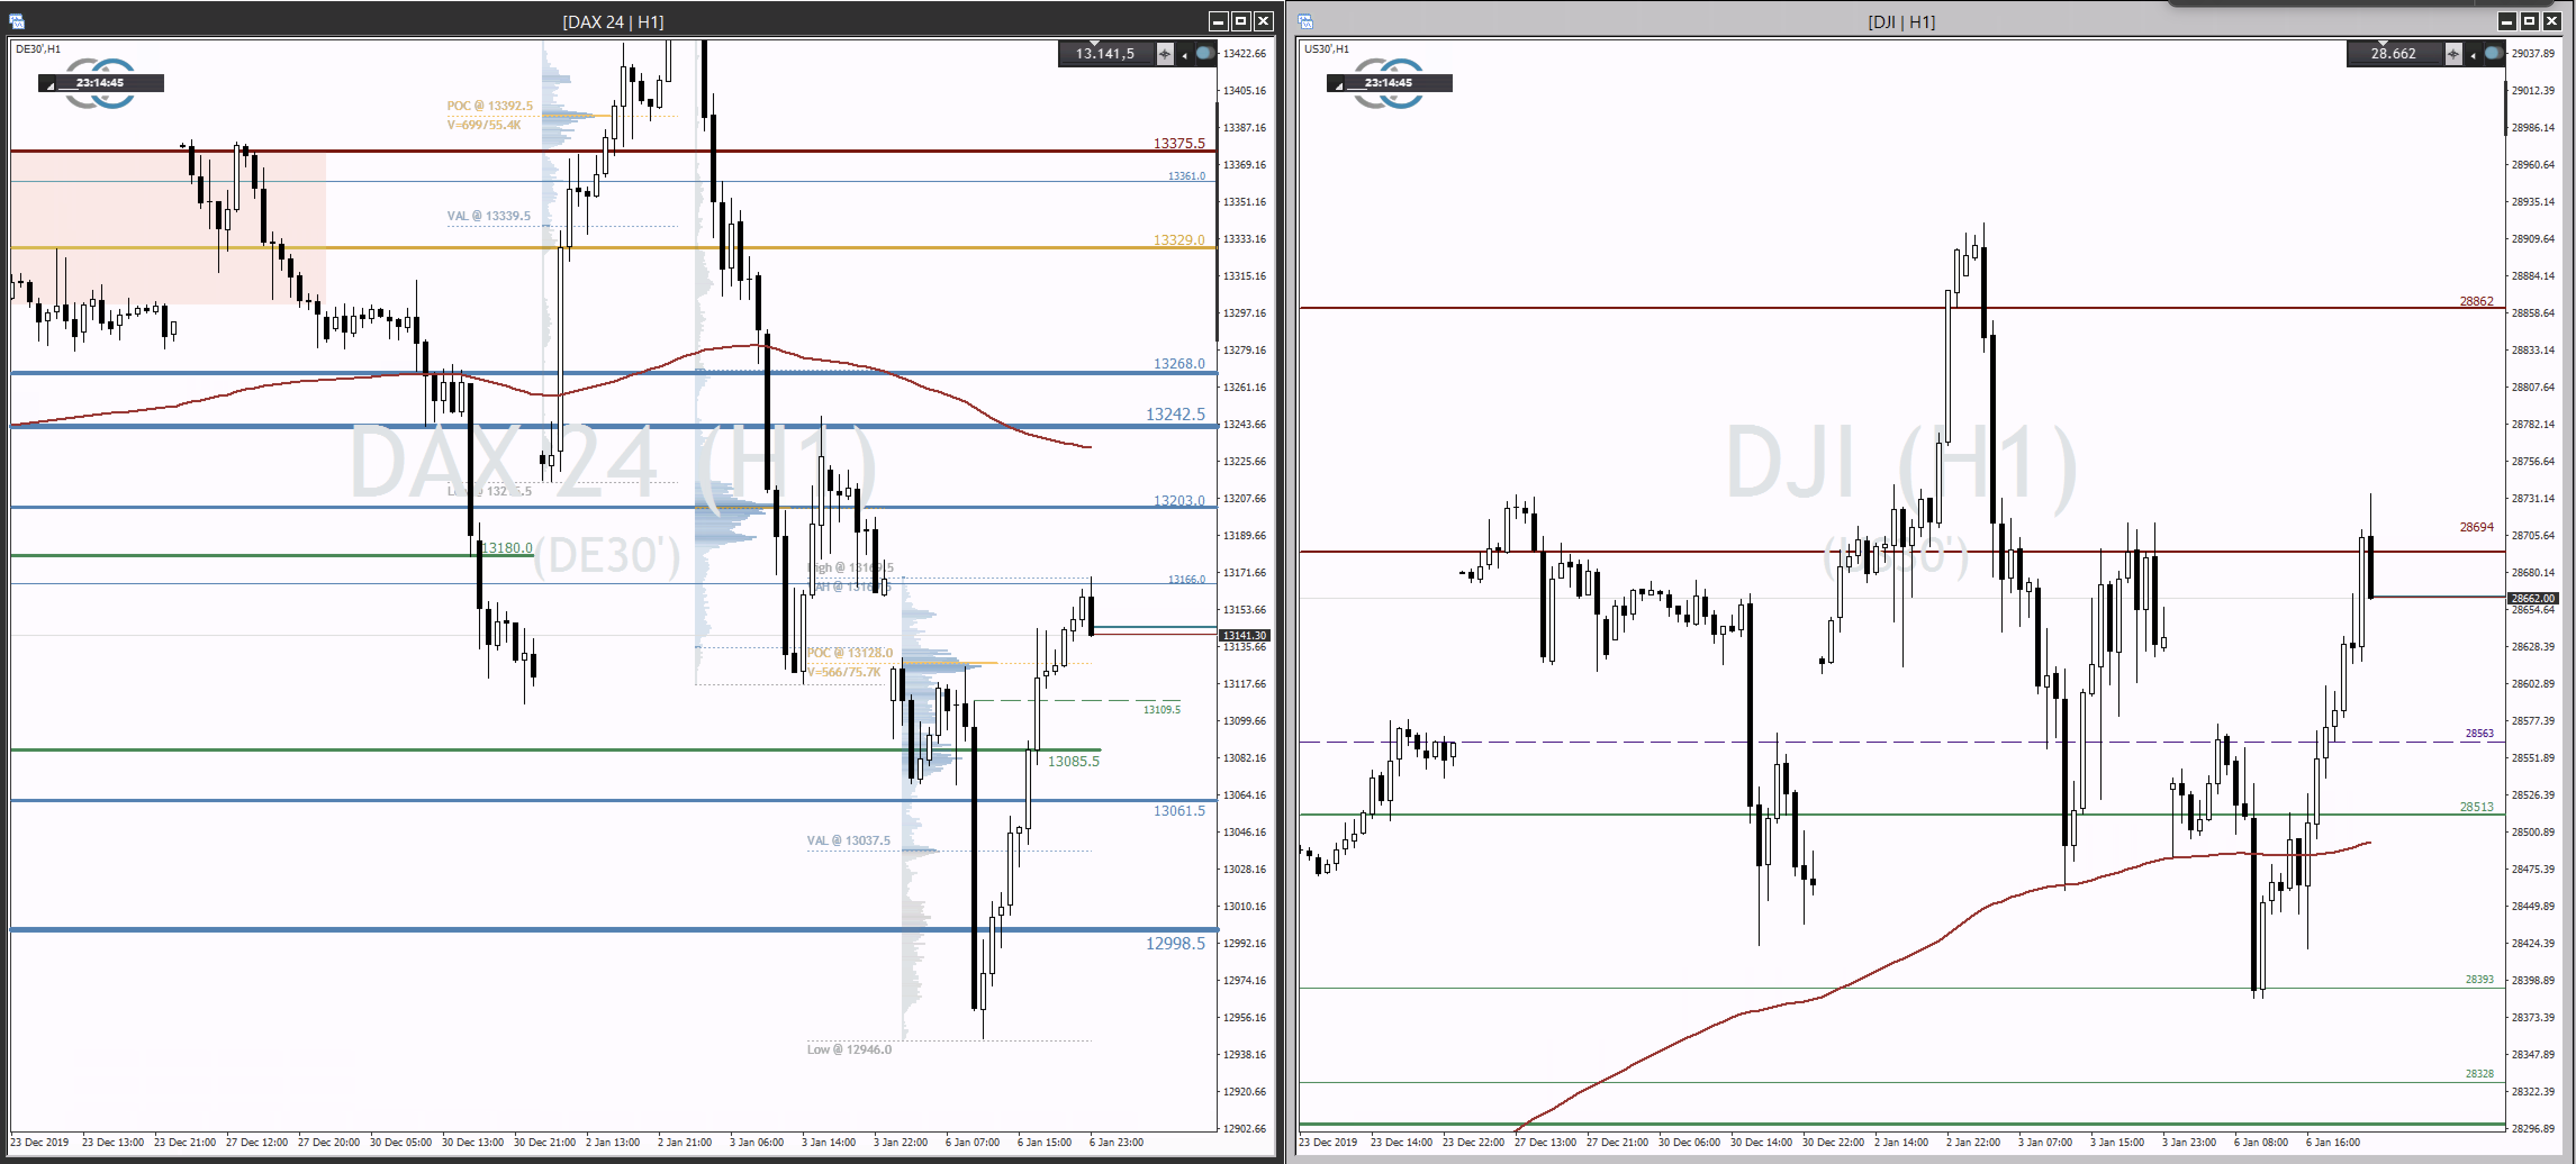Select the green 13085.5 level label

(x=1073, y=761)
